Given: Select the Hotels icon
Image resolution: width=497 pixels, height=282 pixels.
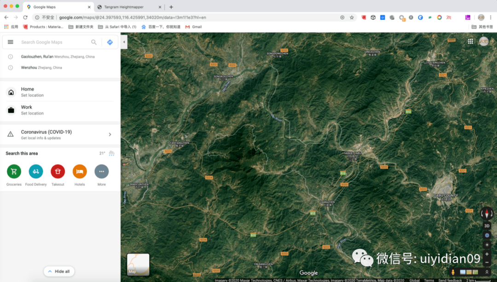Looking at the screenshot, I should coord(79,171).
